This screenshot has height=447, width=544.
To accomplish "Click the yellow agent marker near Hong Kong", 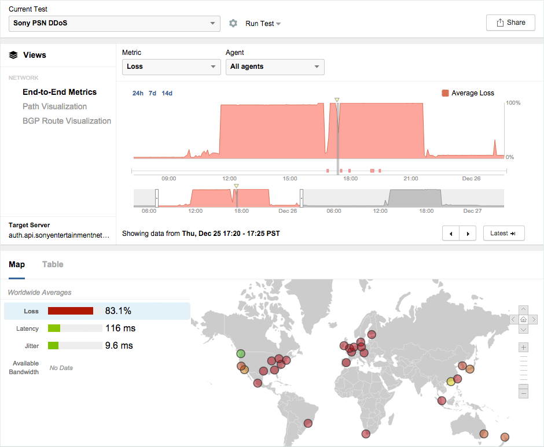I will tap(451, 382).
